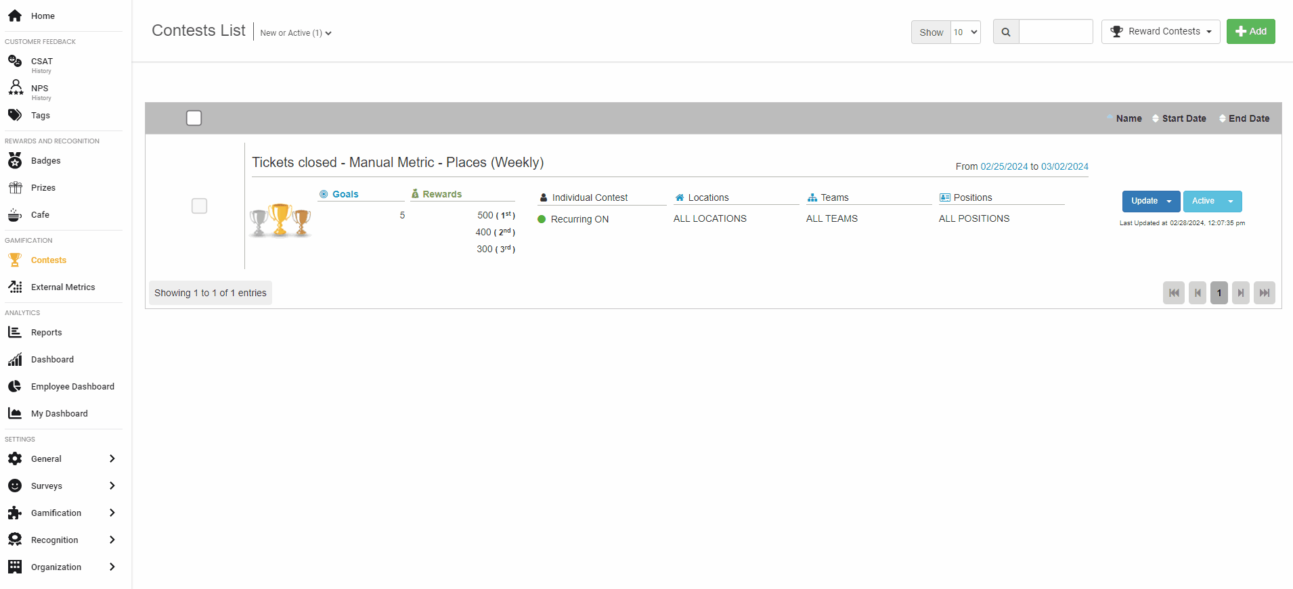
Task: Click the 02/25/2024 start date link
Action: point(1004,166)
